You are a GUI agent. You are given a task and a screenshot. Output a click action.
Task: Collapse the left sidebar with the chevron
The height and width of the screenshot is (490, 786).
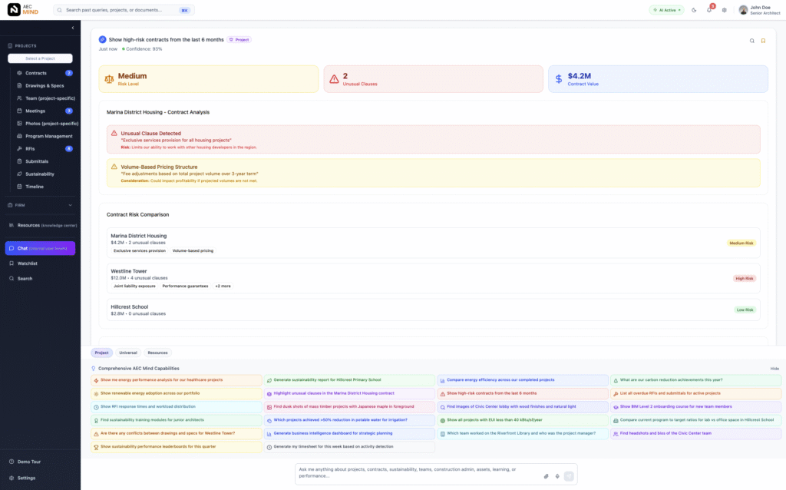[73, 26]
